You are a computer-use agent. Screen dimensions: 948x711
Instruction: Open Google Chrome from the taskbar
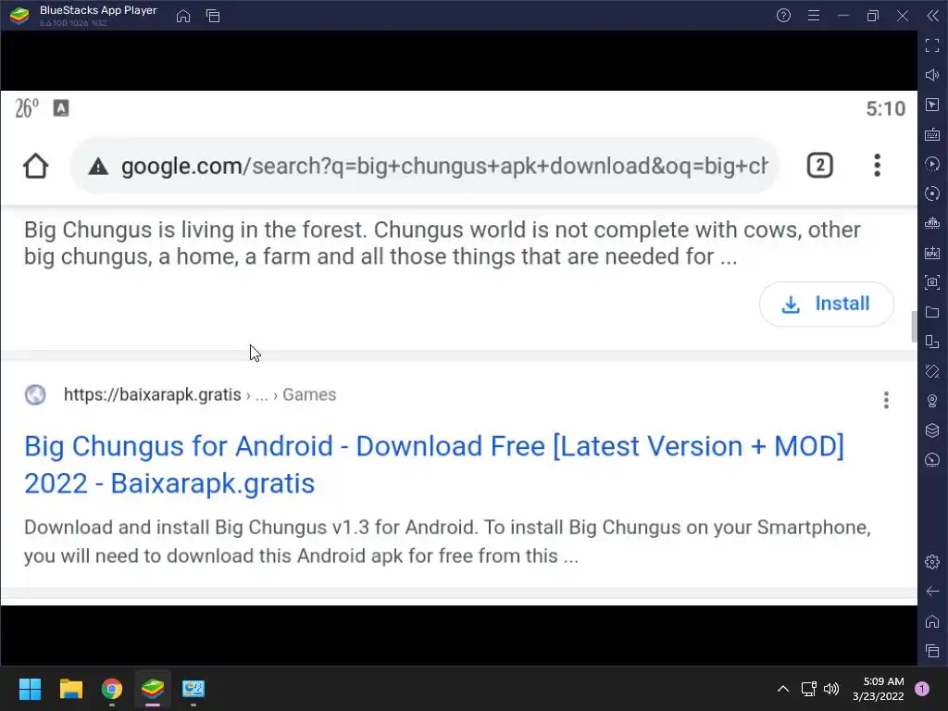112,689
